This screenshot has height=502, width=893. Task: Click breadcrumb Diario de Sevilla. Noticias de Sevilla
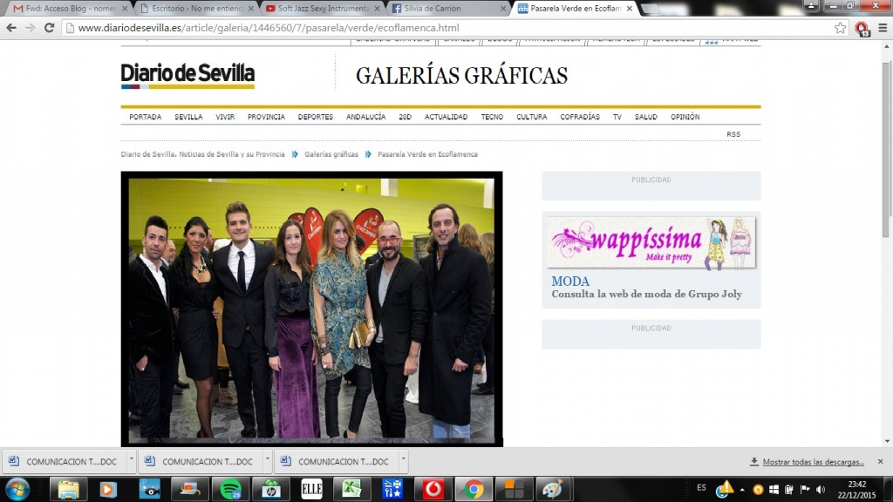click(x=202, y=154)
